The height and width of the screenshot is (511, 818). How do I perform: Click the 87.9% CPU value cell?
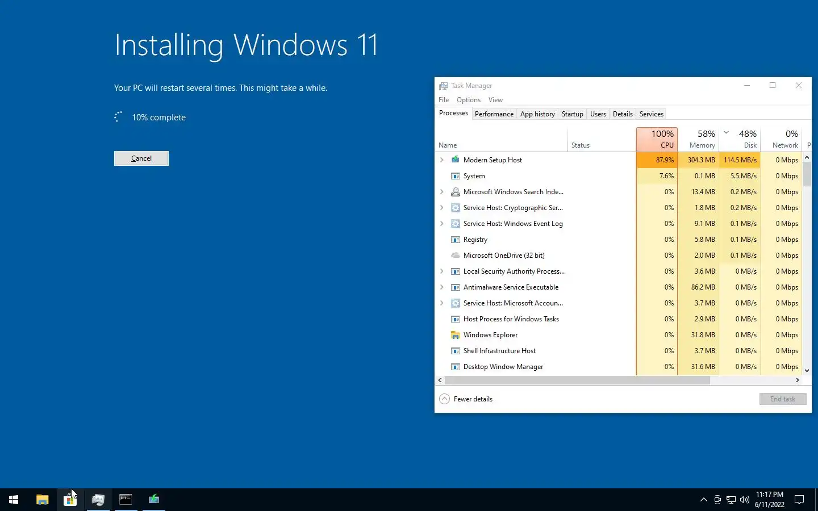[657, 160]
